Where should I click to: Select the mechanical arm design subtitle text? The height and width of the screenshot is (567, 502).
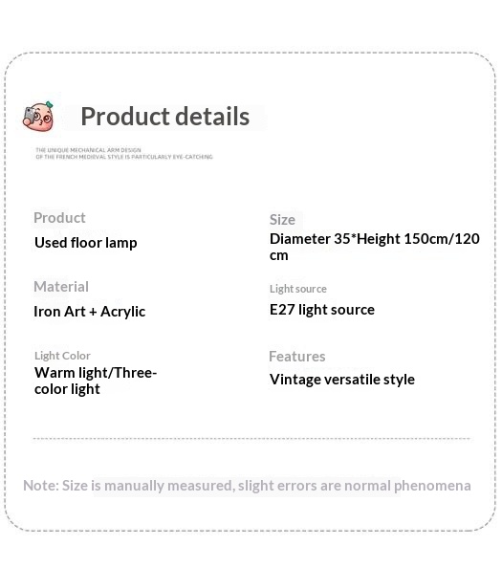pyautogui.click(x=124, y=153)
